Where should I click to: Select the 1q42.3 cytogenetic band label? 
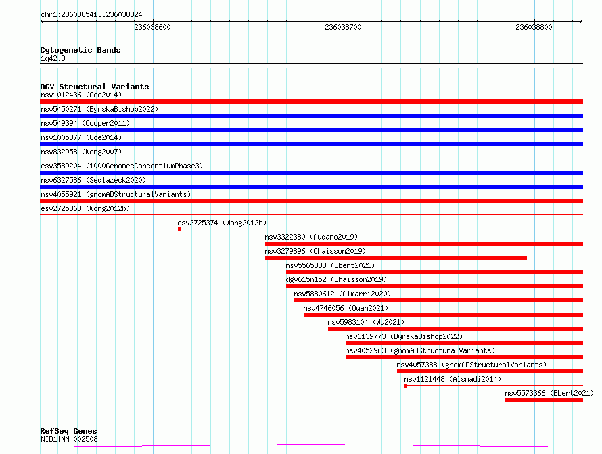click(x=53, y=58)
